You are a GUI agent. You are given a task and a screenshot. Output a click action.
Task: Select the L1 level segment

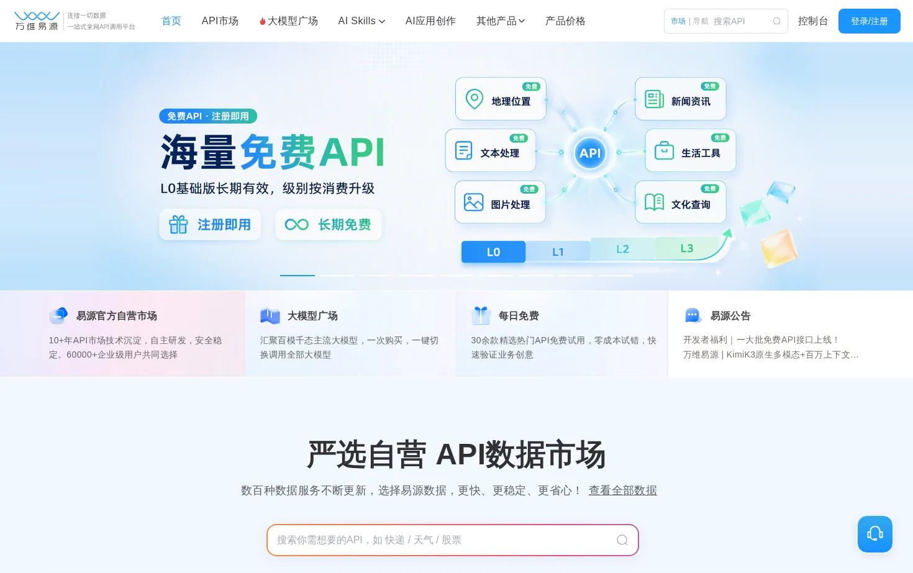tap(558, 251)
